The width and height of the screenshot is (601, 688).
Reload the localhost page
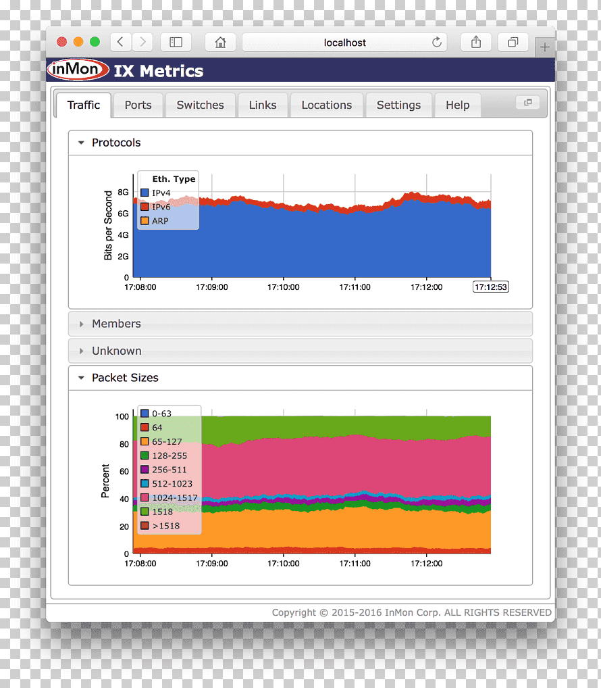coord(437,42)
